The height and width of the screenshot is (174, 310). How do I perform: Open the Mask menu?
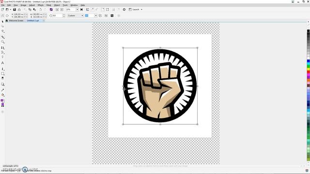pos(48,5)
